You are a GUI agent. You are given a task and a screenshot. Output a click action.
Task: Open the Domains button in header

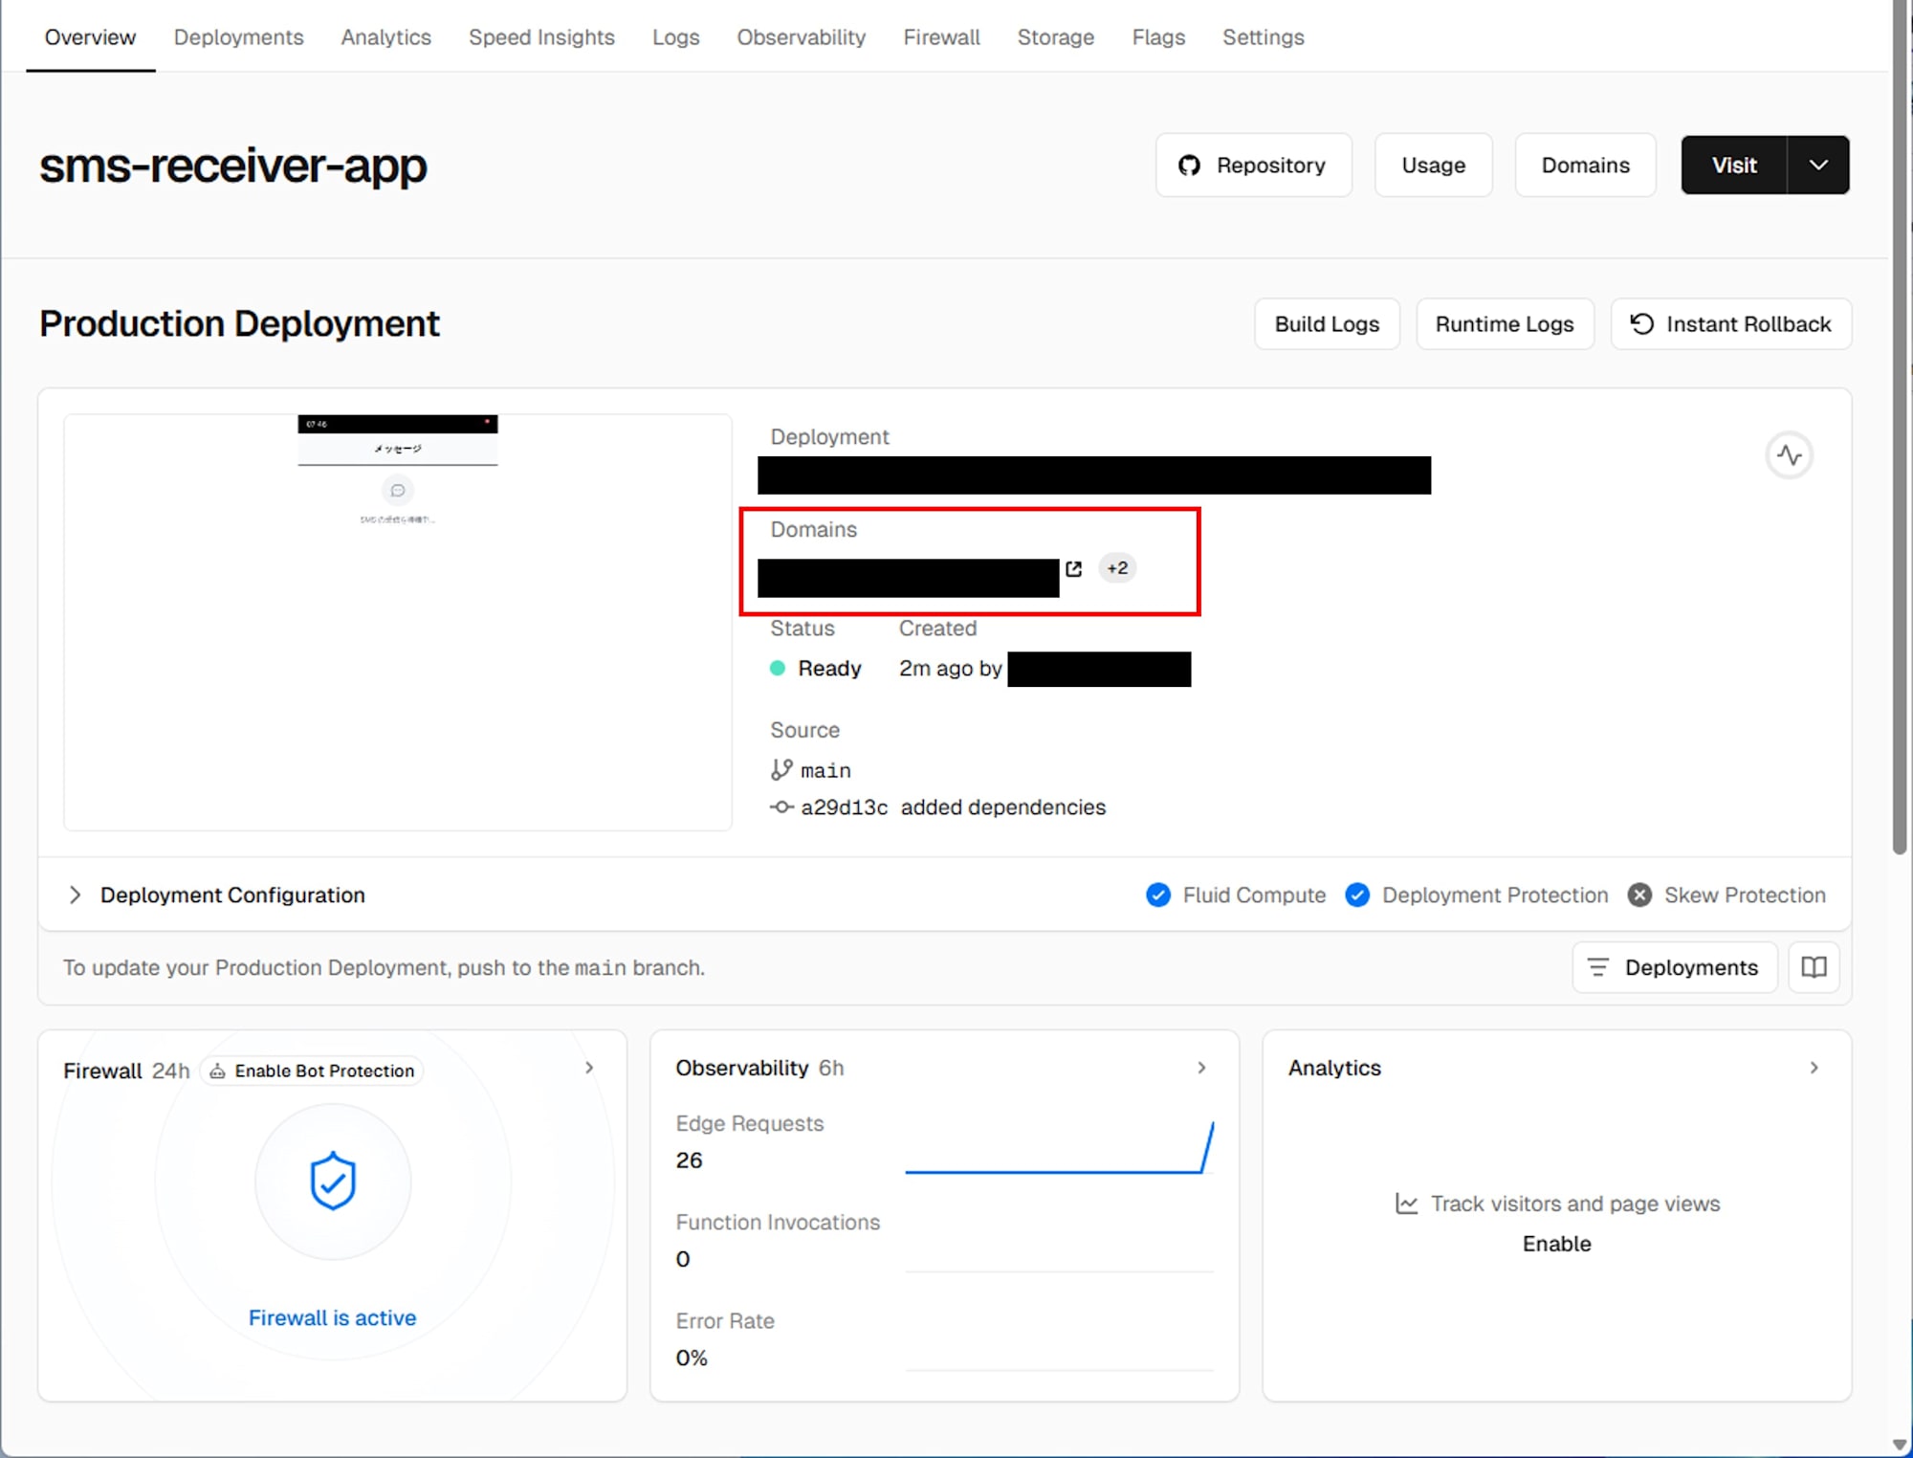point(1585,166)
